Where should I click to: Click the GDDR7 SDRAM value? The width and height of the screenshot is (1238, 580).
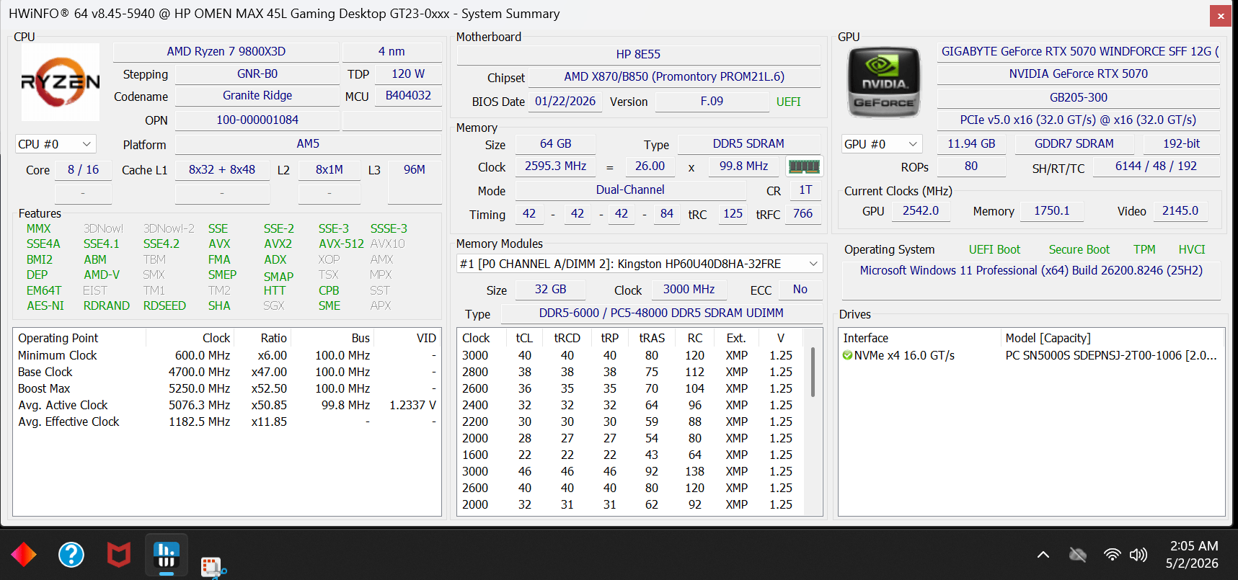pyautogui.click(x=1074, y=144)
